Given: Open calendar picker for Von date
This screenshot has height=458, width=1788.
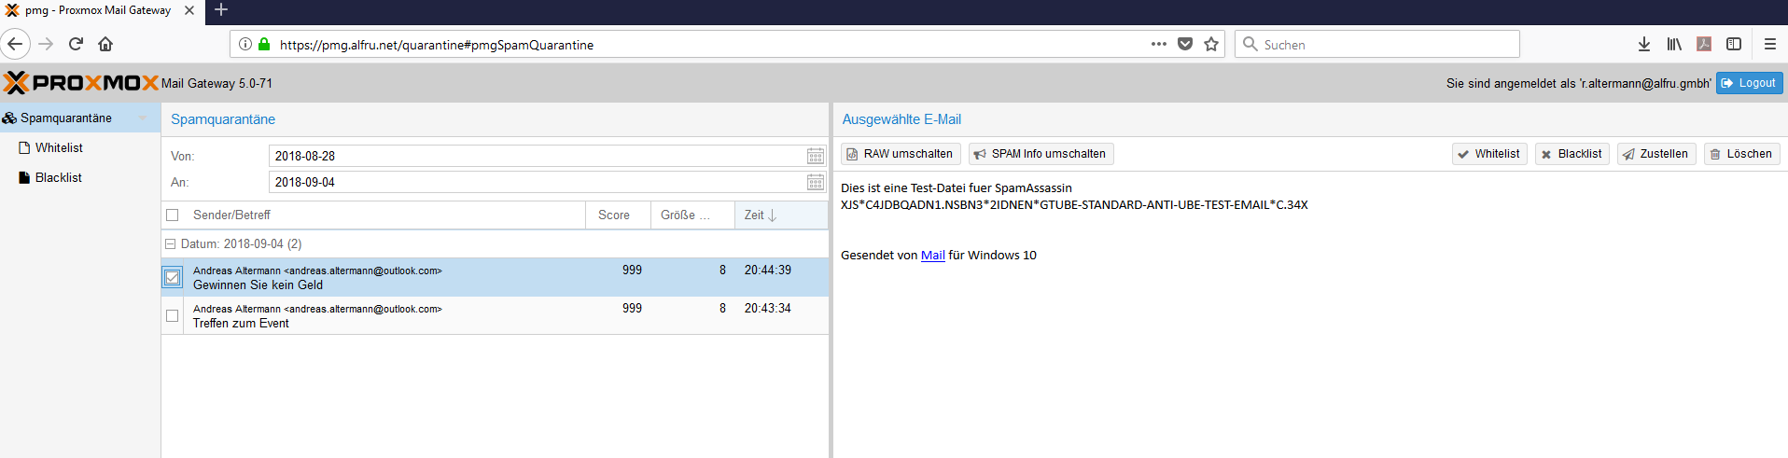Looking at the screenshot, I should (x=815, y=156).
